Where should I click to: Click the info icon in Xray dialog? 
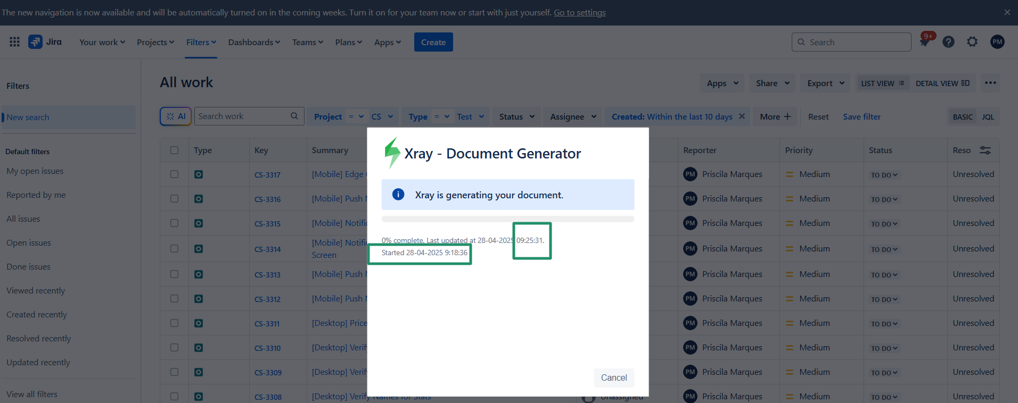point(398,195)
